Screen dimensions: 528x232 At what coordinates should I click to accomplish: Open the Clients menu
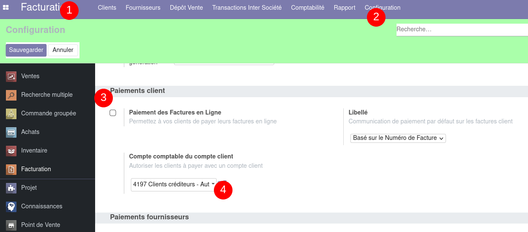tap(107, 8)
